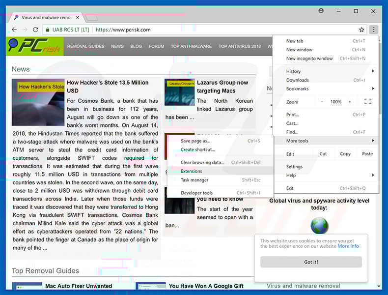
Task: Open a new tab via tab-strip button
Action: [91, 18]
